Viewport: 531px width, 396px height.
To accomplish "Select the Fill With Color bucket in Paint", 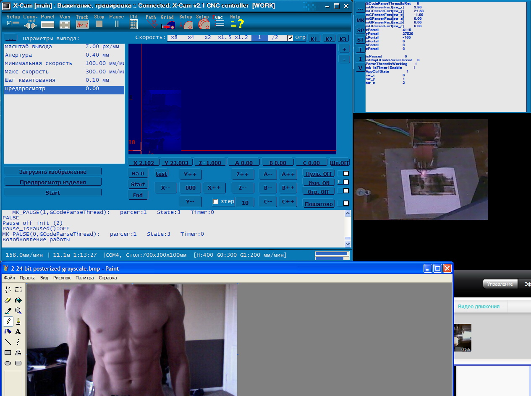I will coord(18,300).
